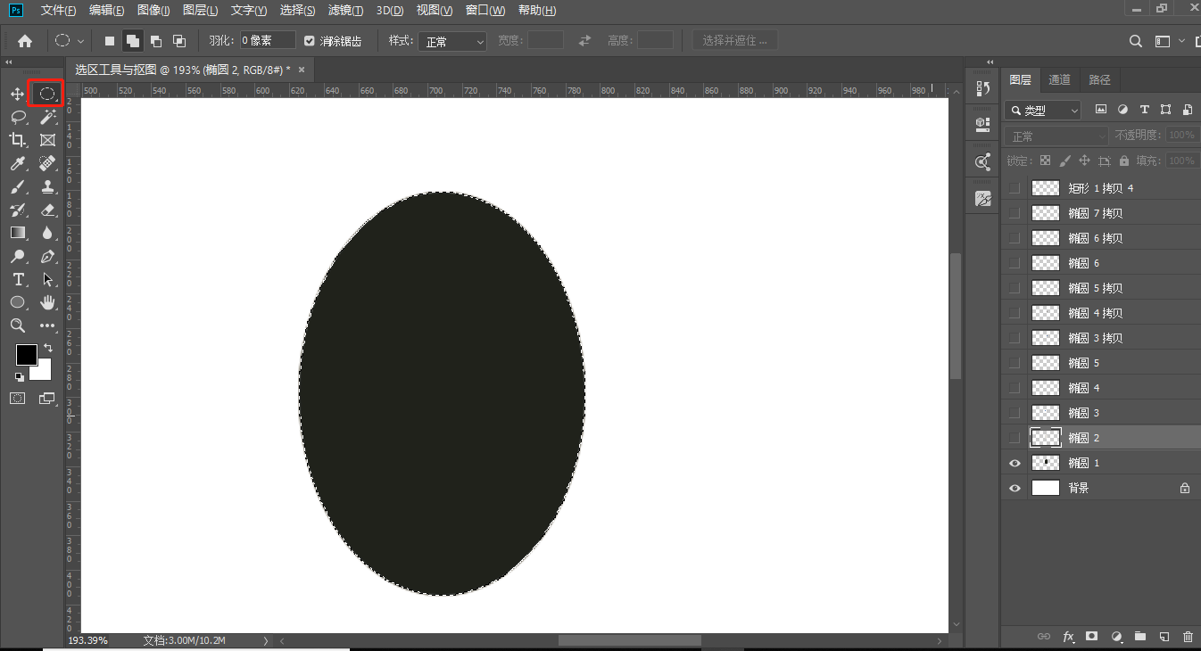Choose the Eraser tool
Viewport: 1201px width, 651px height.
point(48,210)
